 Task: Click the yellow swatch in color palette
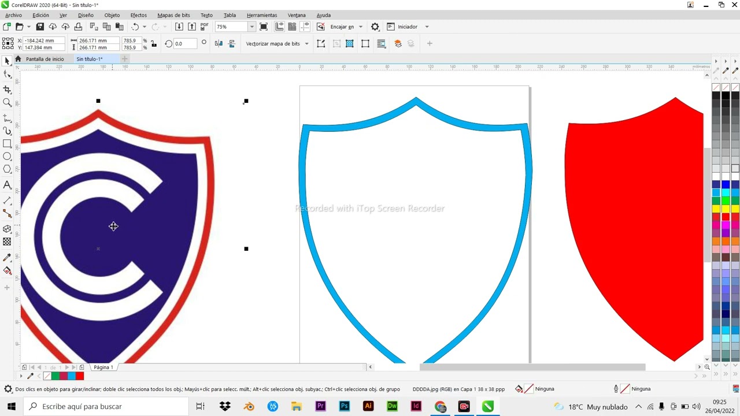[726, 209]
